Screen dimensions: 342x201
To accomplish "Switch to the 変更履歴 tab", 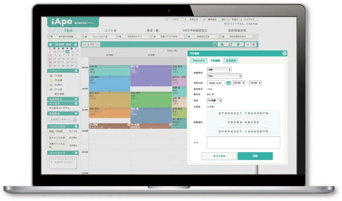I will coord(231,61).
